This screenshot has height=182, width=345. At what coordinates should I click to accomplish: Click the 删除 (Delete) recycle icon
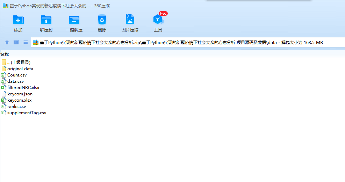coord(102,20)
